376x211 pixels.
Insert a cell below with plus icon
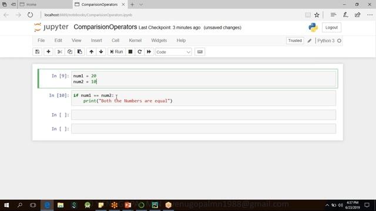[x=48, y=52]
